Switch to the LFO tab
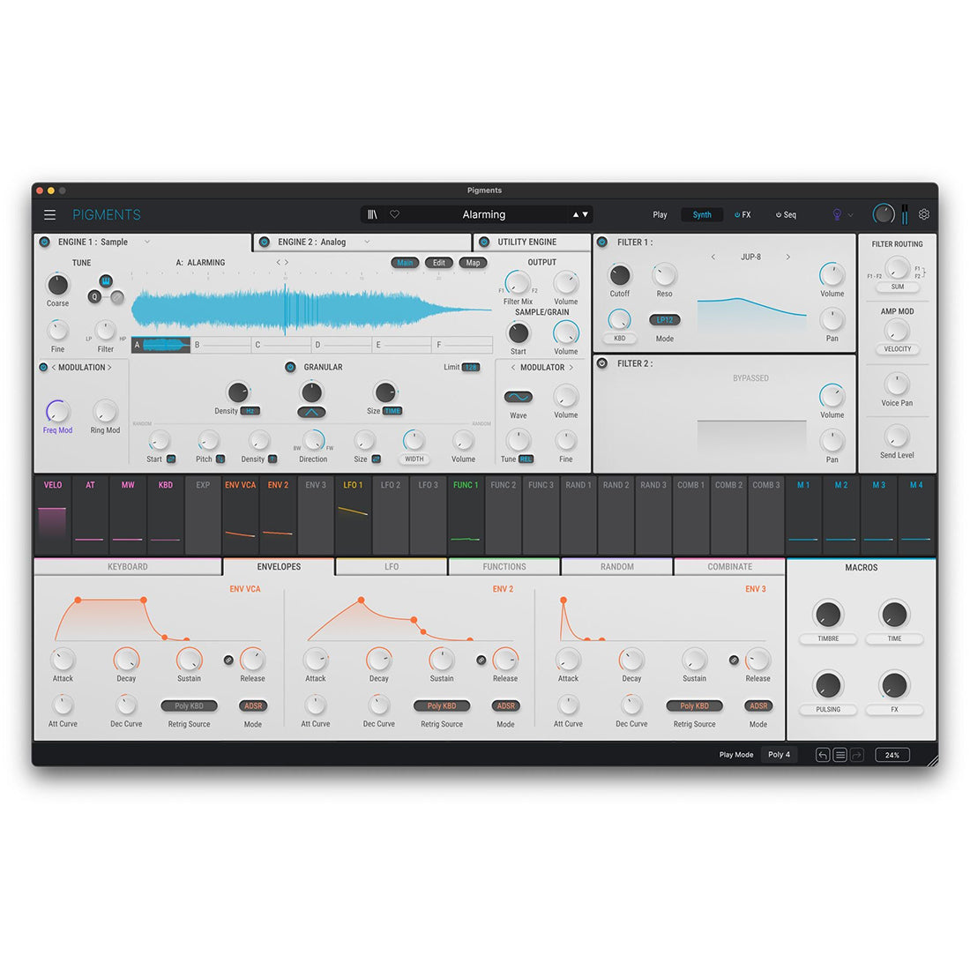 392,567
